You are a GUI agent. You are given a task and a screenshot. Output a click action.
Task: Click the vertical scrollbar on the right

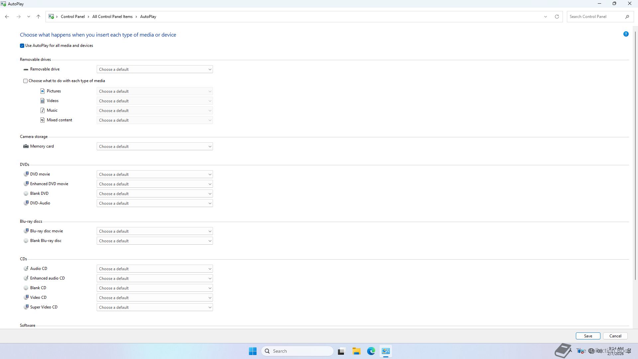pos(635,156)
